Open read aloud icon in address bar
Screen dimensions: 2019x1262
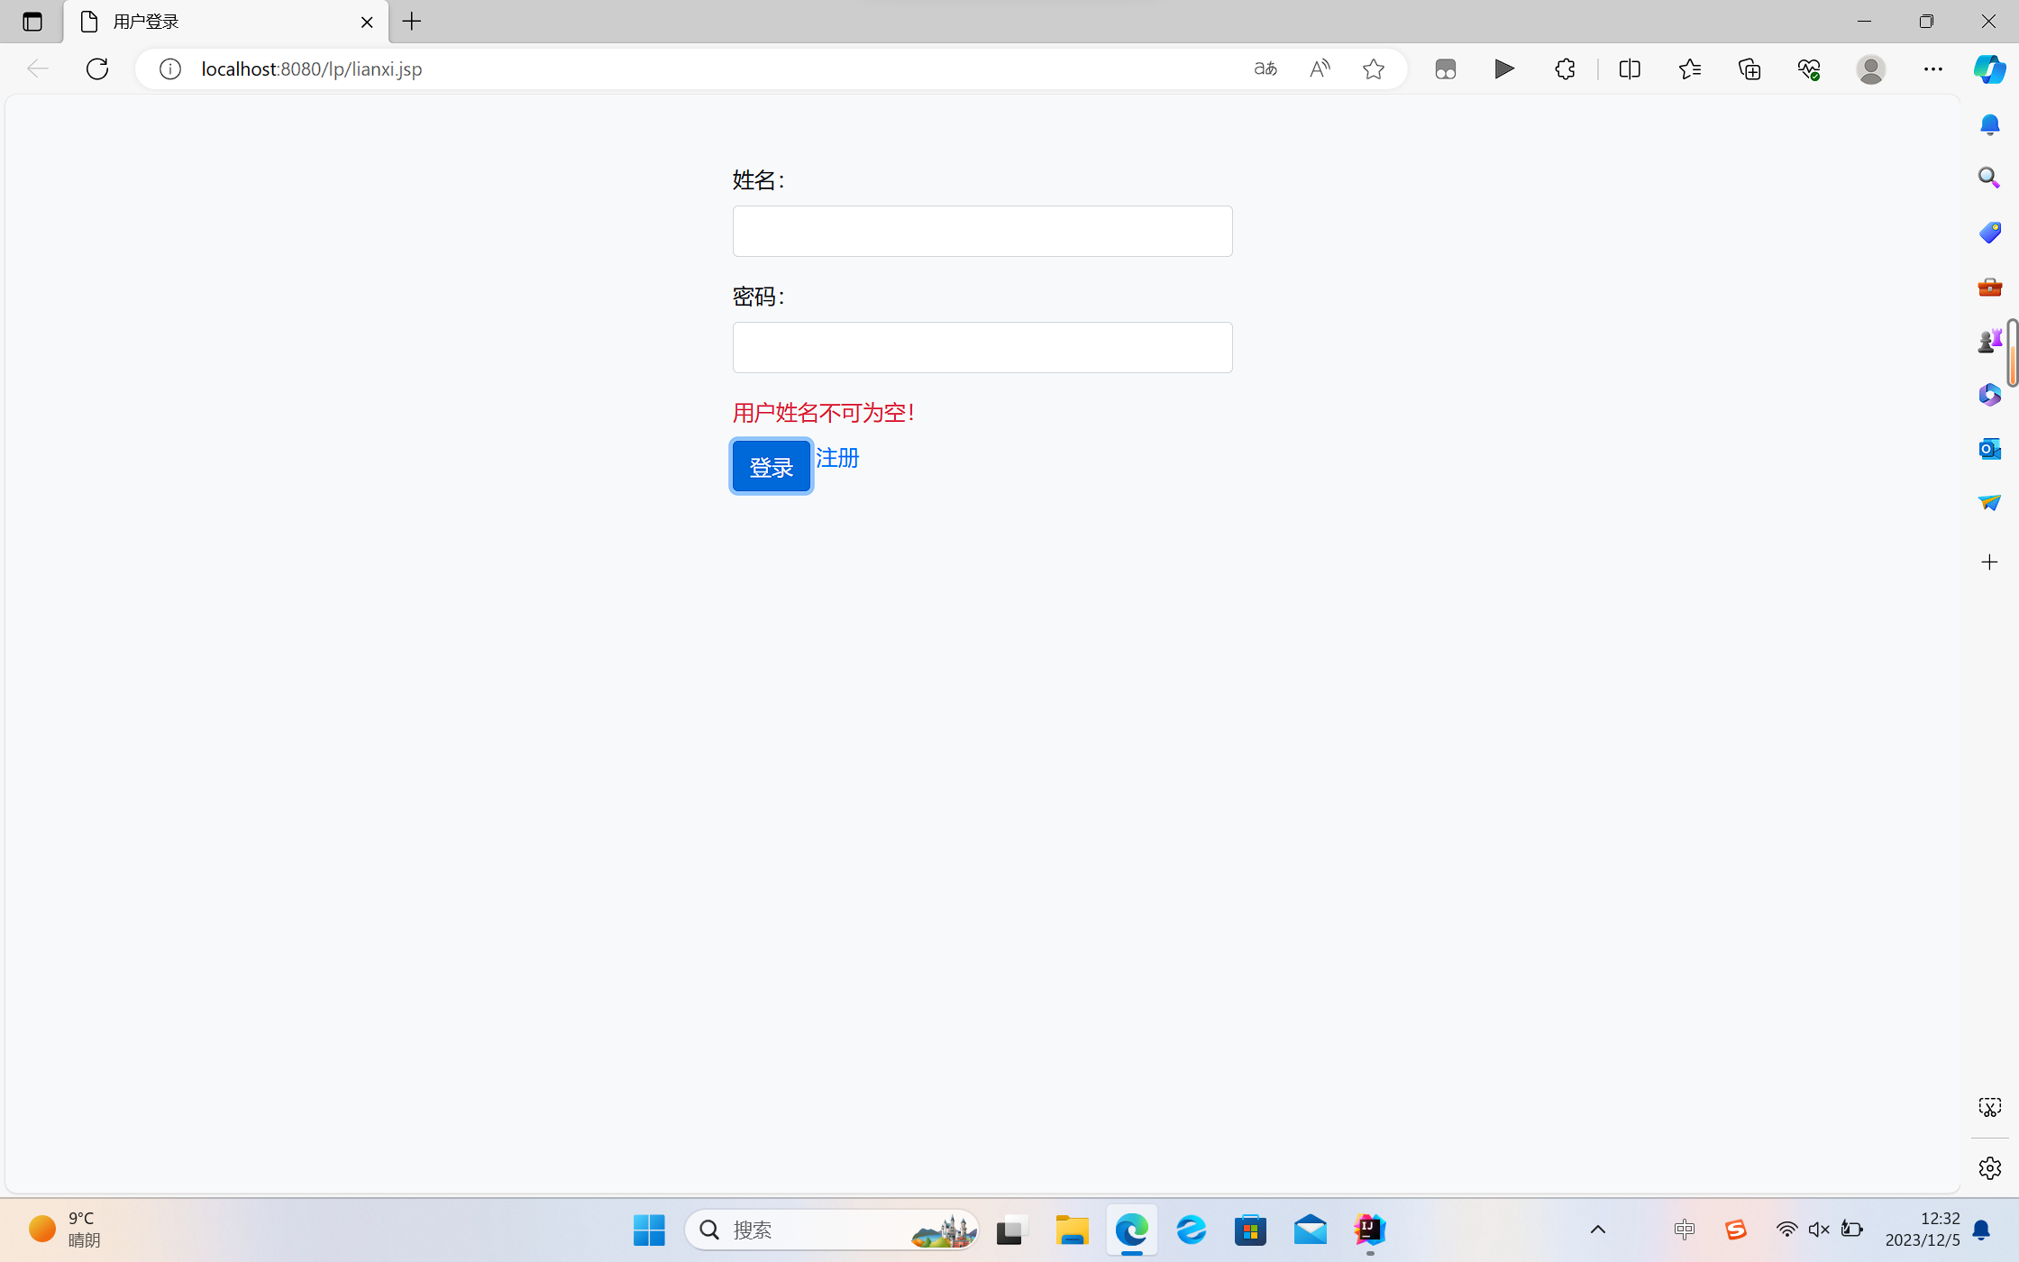(1320, 69)
